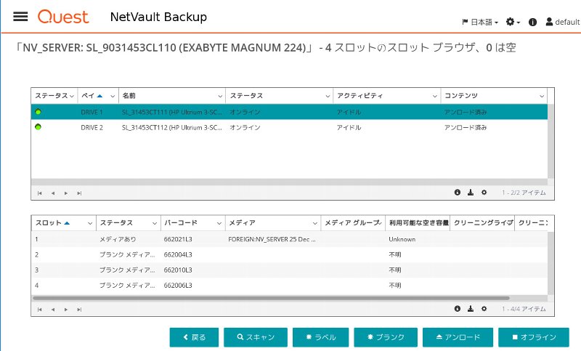The width and height of the screenshot is (581, 351).
Task: Click SL_31453CT112 drive name
Action: click(171, 127)
